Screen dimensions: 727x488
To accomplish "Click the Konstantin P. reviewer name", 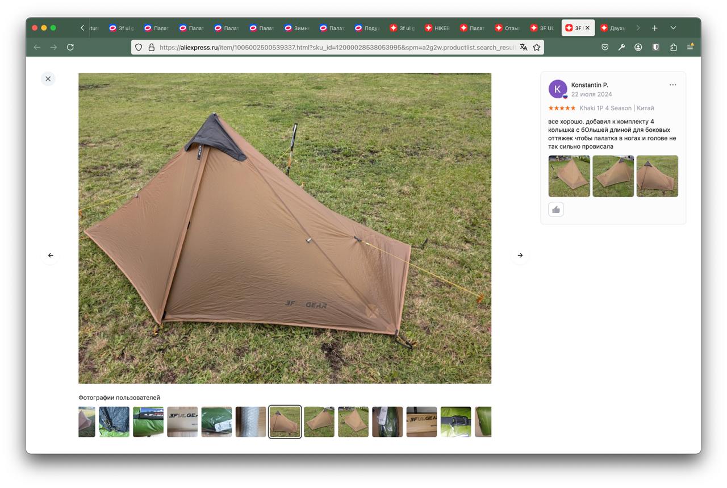I will pyautogui.click(x=590, y=85).
